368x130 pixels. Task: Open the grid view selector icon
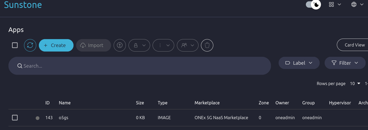click(332, 4)
